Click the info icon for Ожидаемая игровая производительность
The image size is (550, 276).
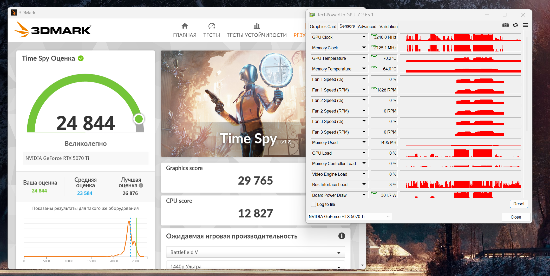pos(342,236)
